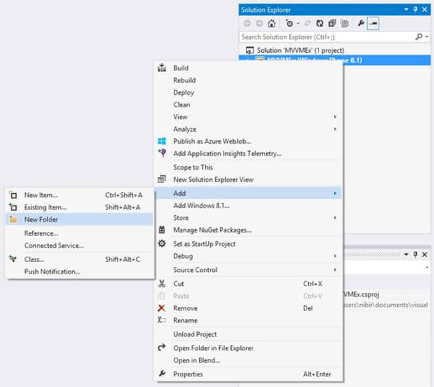Click the Properties wrench toolbar icon
This screenshot has height=387, width=434.
coord(361,23)
